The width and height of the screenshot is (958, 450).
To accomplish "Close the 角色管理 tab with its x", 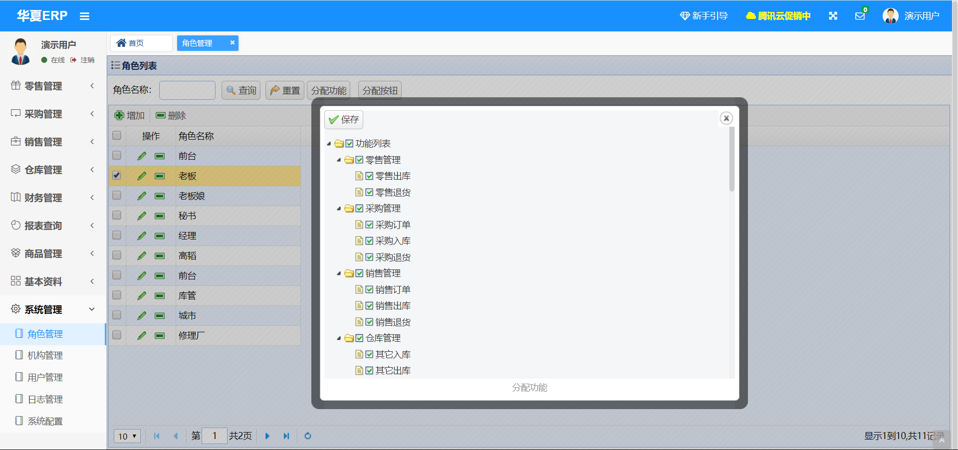I will (x=233, y=43).
